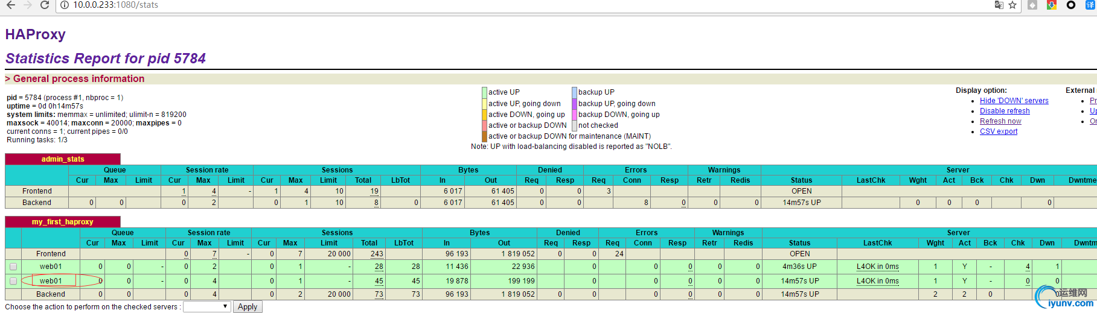The width and height of the screenshot is (1097, 313).
Task: Click the light blue 'backup UP' legend swatch
Action: 574,92
